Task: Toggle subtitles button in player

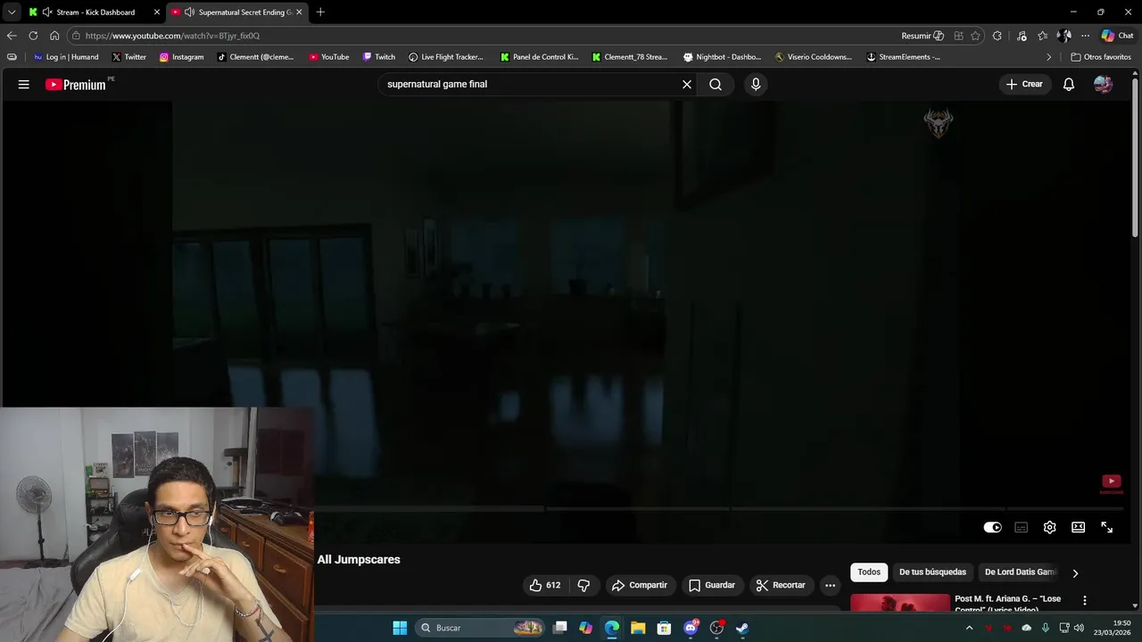Action: point(1022,527)
